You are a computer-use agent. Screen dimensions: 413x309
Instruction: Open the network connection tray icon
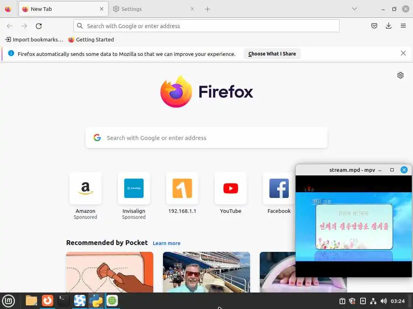pos(373,301)
